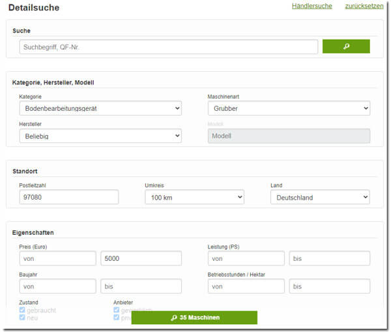Click the green magnifier search button

point(346,46)
